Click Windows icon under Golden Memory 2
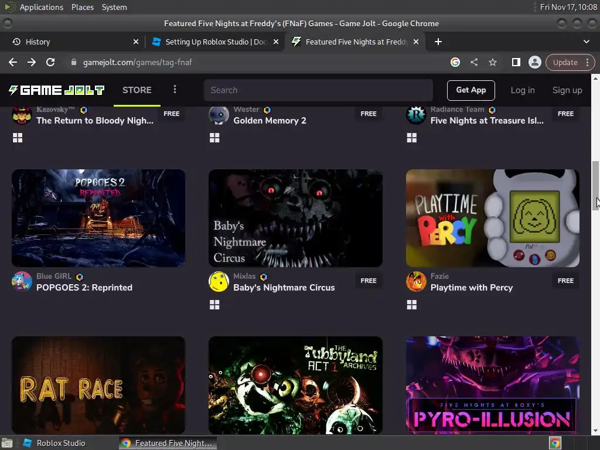This screenshot has height=450, width=600. [x=214, y=138]
